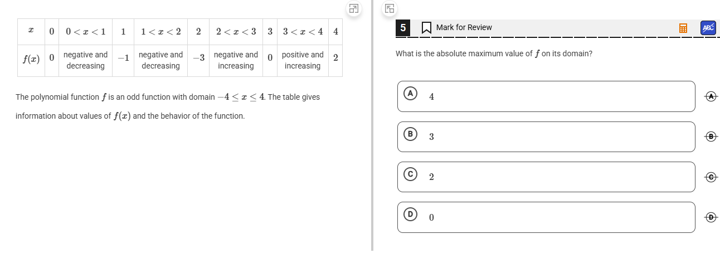Click the Mark for Review label

click(464, 27)
